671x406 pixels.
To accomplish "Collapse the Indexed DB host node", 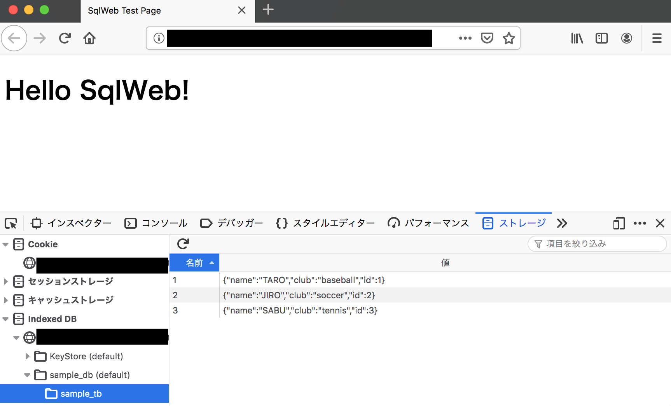I will [x=16, y=338].
